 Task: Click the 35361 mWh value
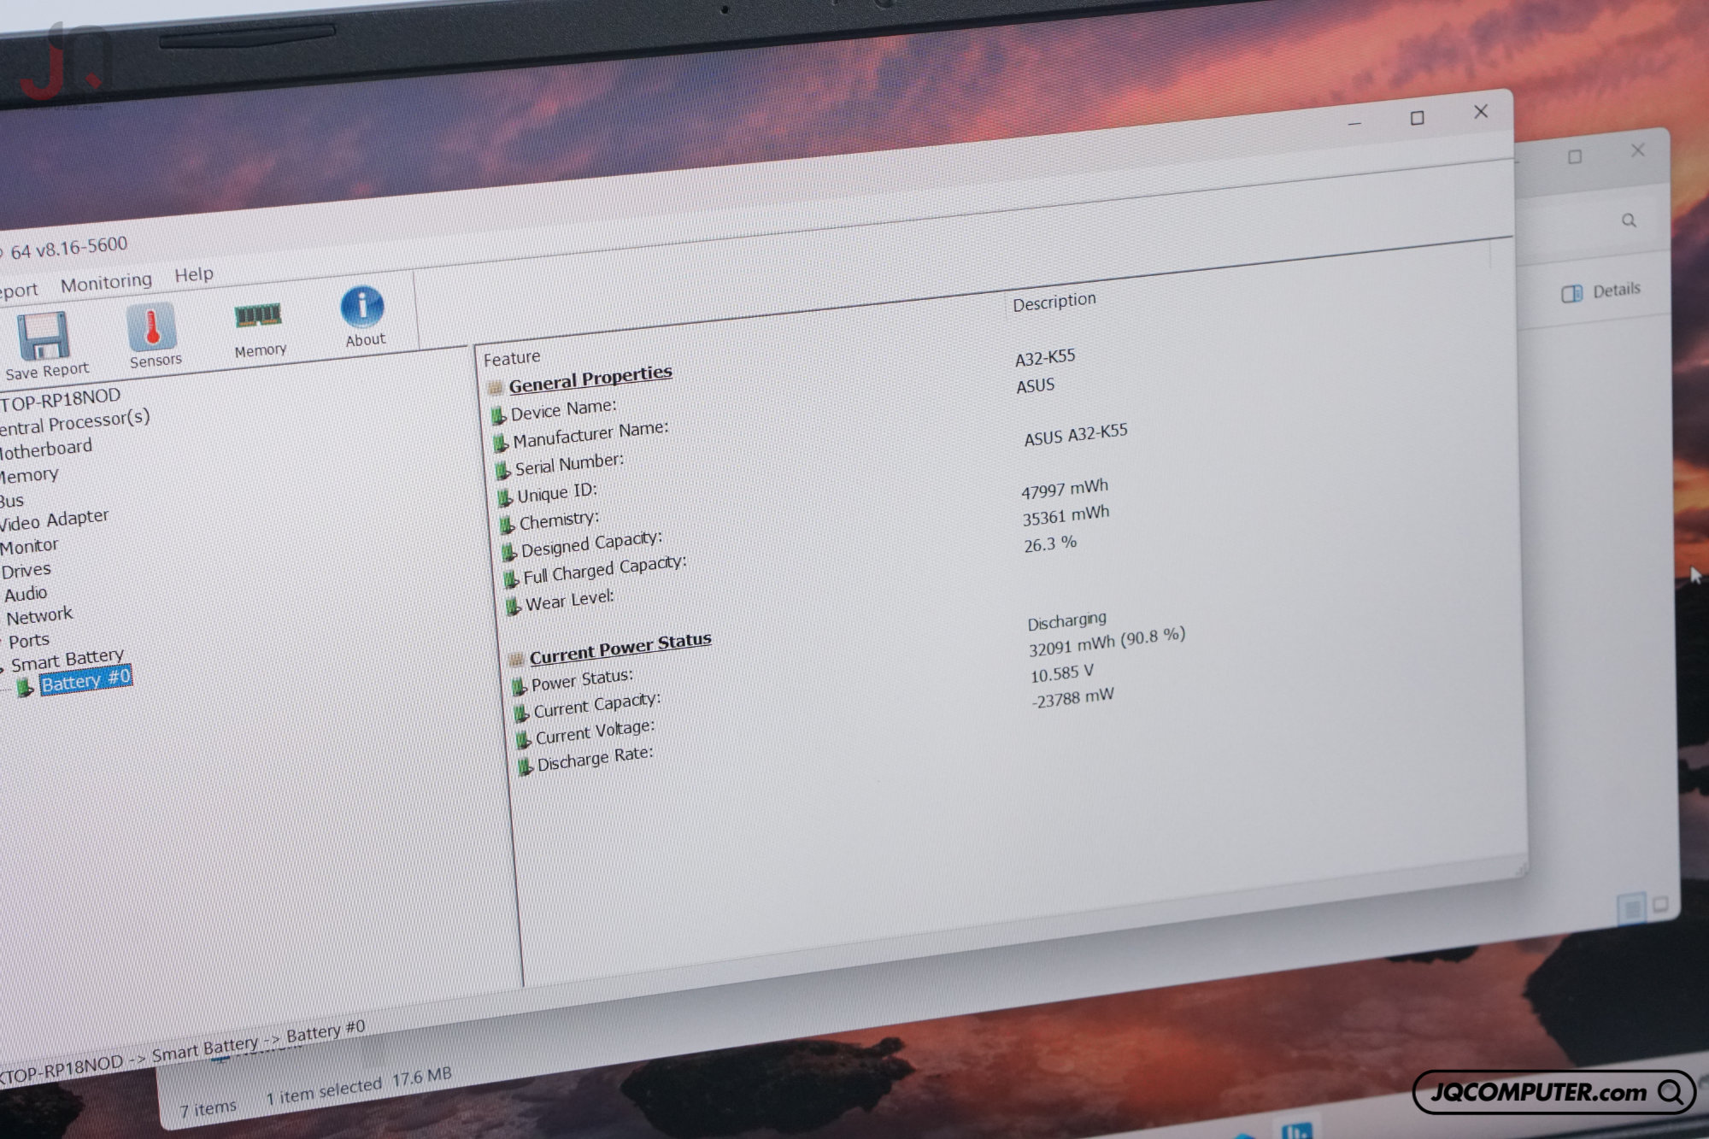coord(1066,515)
